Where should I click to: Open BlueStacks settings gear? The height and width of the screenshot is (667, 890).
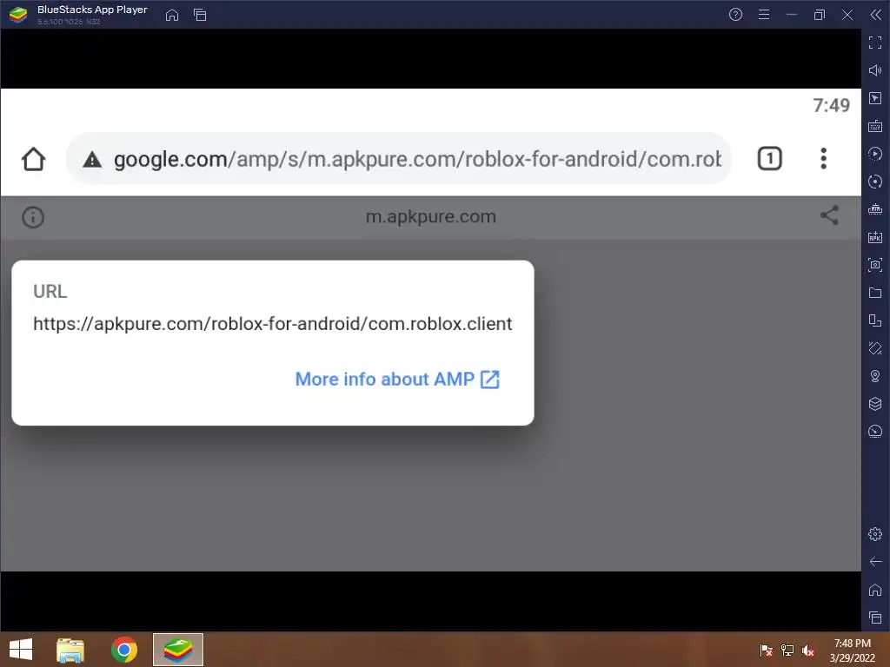point(875,534)
